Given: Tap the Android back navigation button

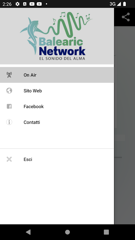Looking at the screenshot, I should (x=28, y=232).
